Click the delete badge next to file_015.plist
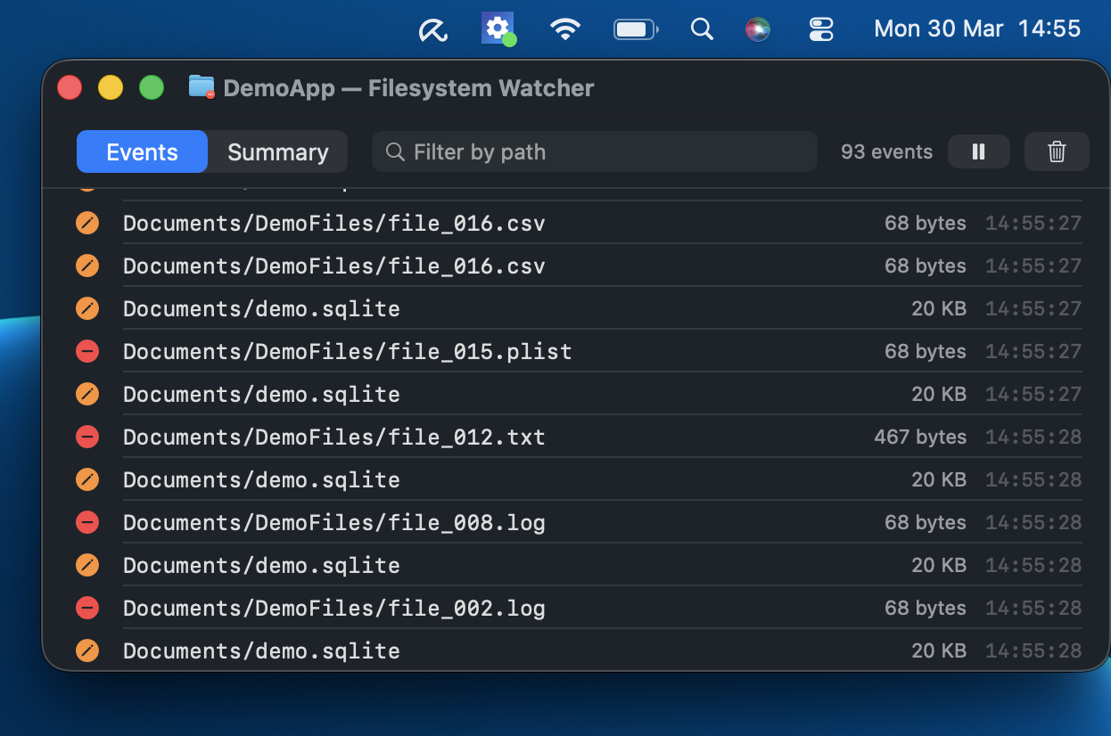1111x736 pixels. pyautogui.click(x=86, y=351)
